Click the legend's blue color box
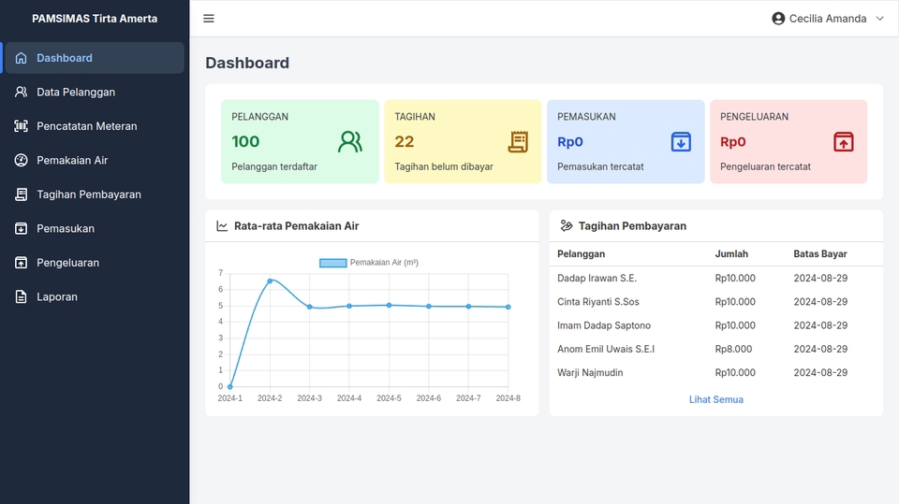Image resolution: width=899 pixels, height=504 pixels. pos(333,263)
